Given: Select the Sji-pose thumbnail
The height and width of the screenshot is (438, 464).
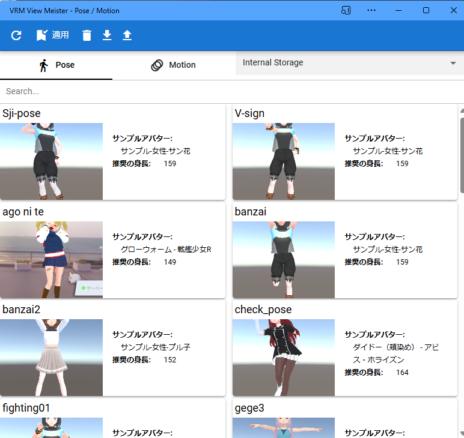Looking at the screenshot, I should [52, 161].
